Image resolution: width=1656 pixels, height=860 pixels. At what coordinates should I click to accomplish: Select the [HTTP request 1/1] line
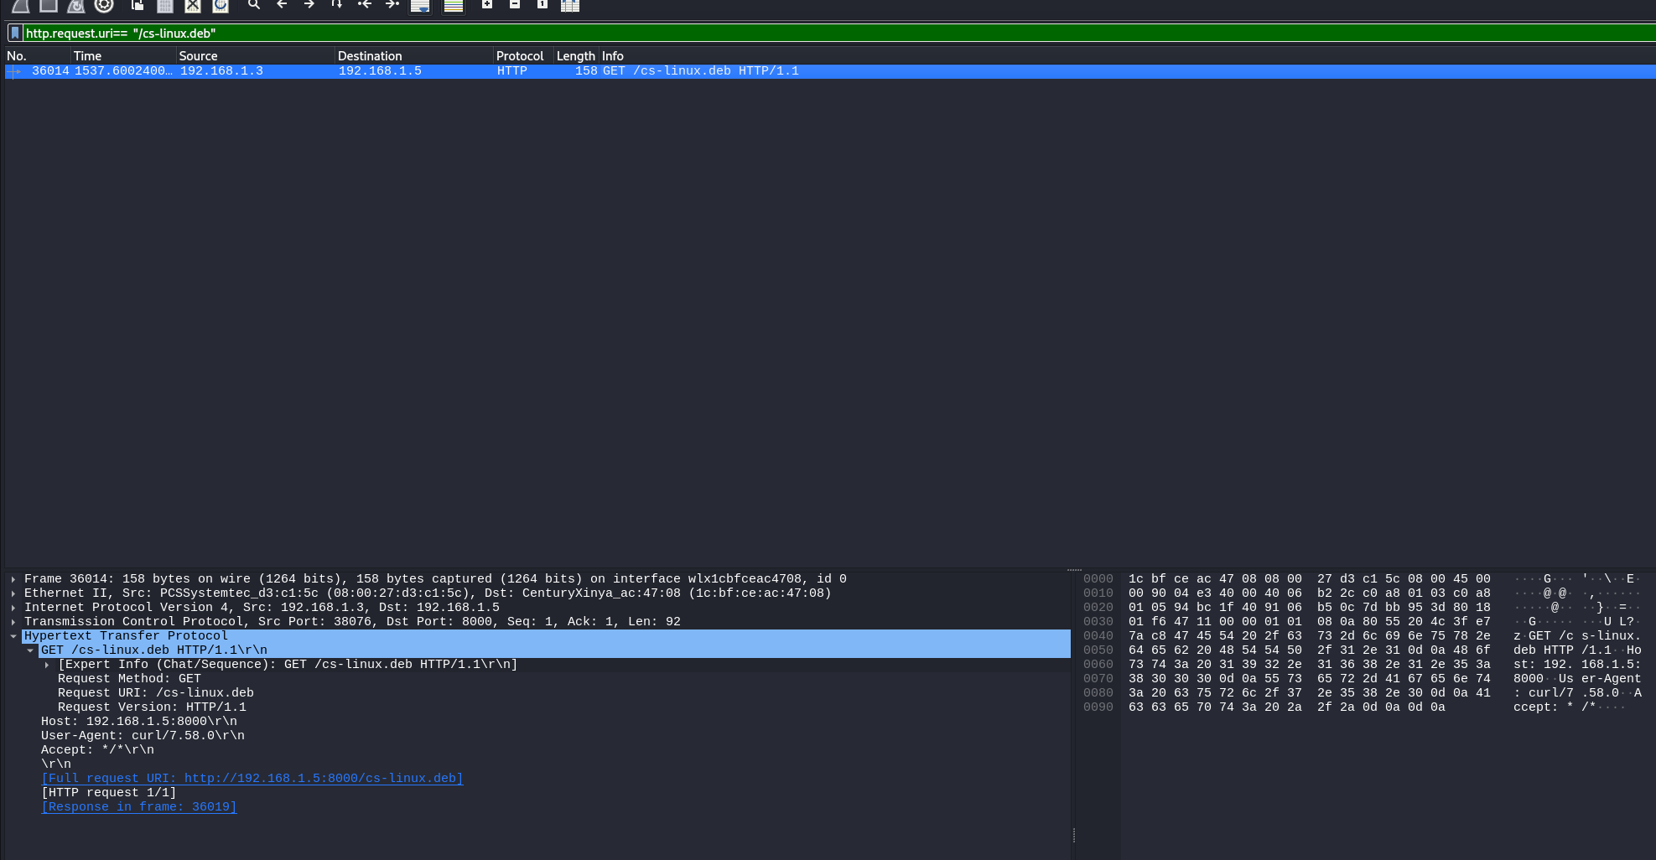(109, 793)
